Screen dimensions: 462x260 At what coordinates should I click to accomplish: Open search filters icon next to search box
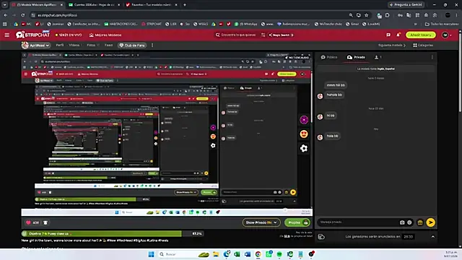[263, 35]
